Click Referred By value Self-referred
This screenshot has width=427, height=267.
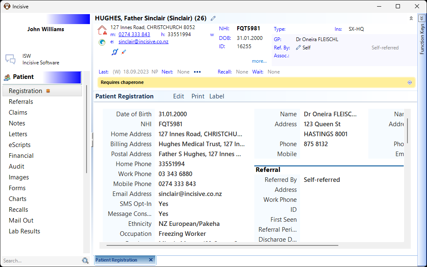click(322, 180)
